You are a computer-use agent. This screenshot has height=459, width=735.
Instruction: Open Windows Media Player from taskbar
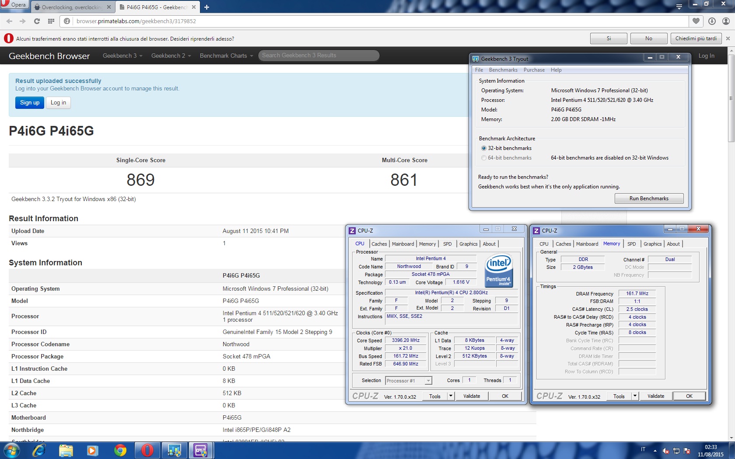[x=93, y=450]
